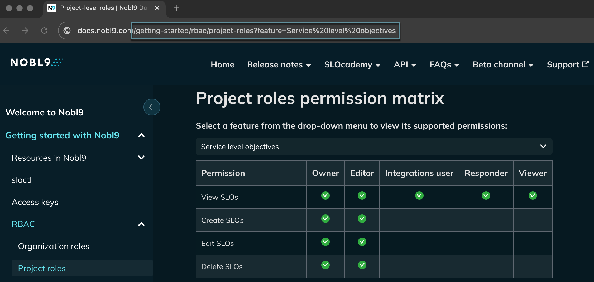Open Organization roles sidebar page

point(54,246)
